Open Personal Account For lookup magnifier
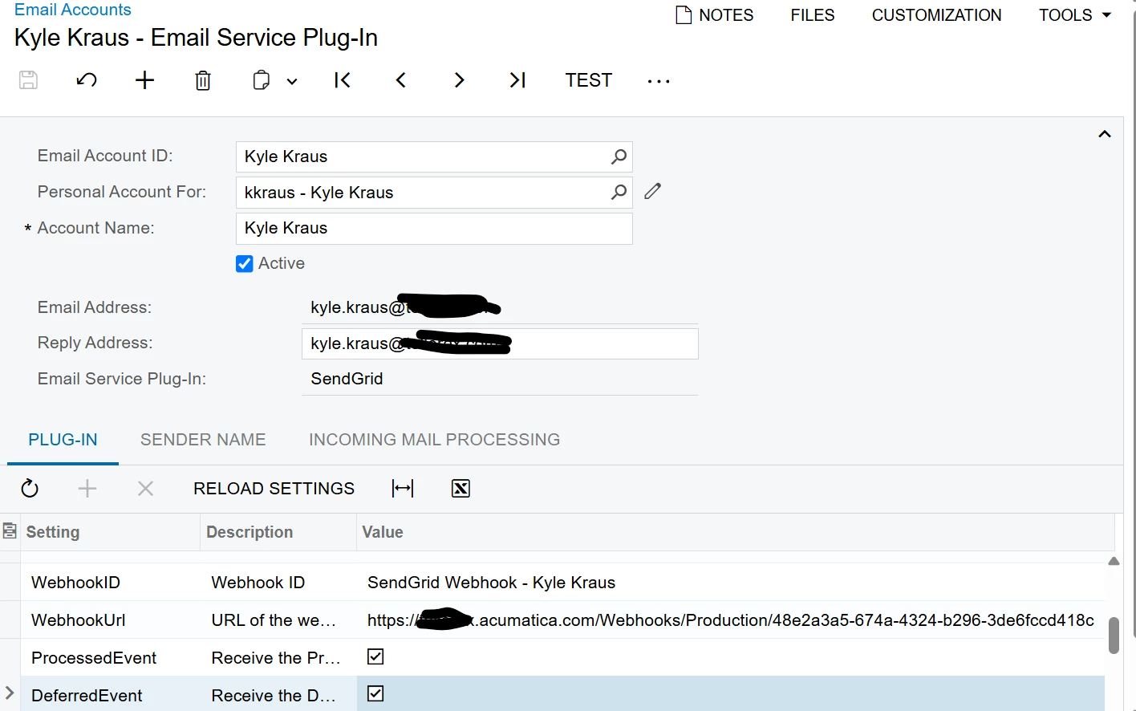Image resolution: width=1136 pixels, height=711 pixels. 619,192
